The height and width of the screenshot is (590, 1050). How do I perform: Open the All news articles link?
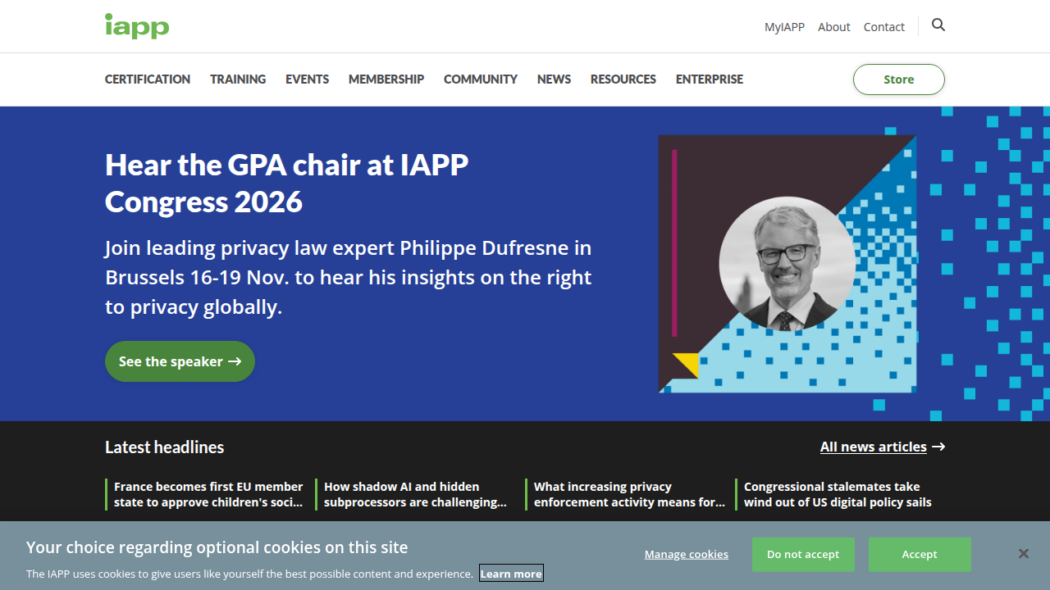click(x=883, y=447)
